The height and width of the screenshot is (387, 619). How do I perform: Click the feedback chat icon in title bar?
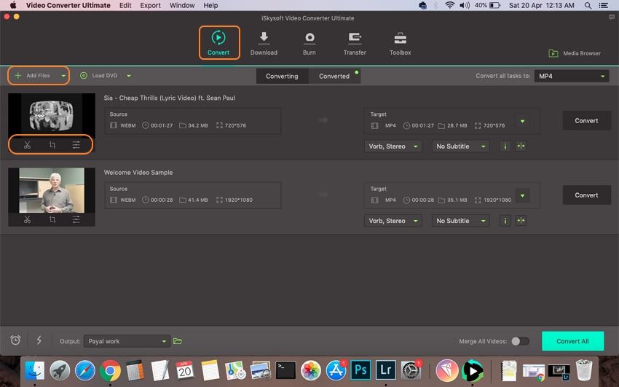[x=612, y=17]
